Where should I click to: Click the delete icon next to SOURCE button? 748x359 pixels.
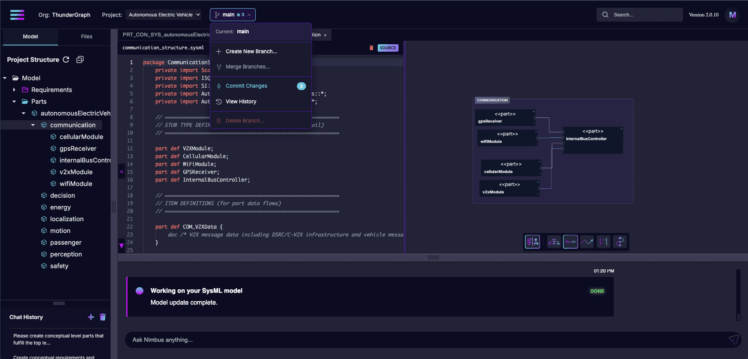point(371,47)
